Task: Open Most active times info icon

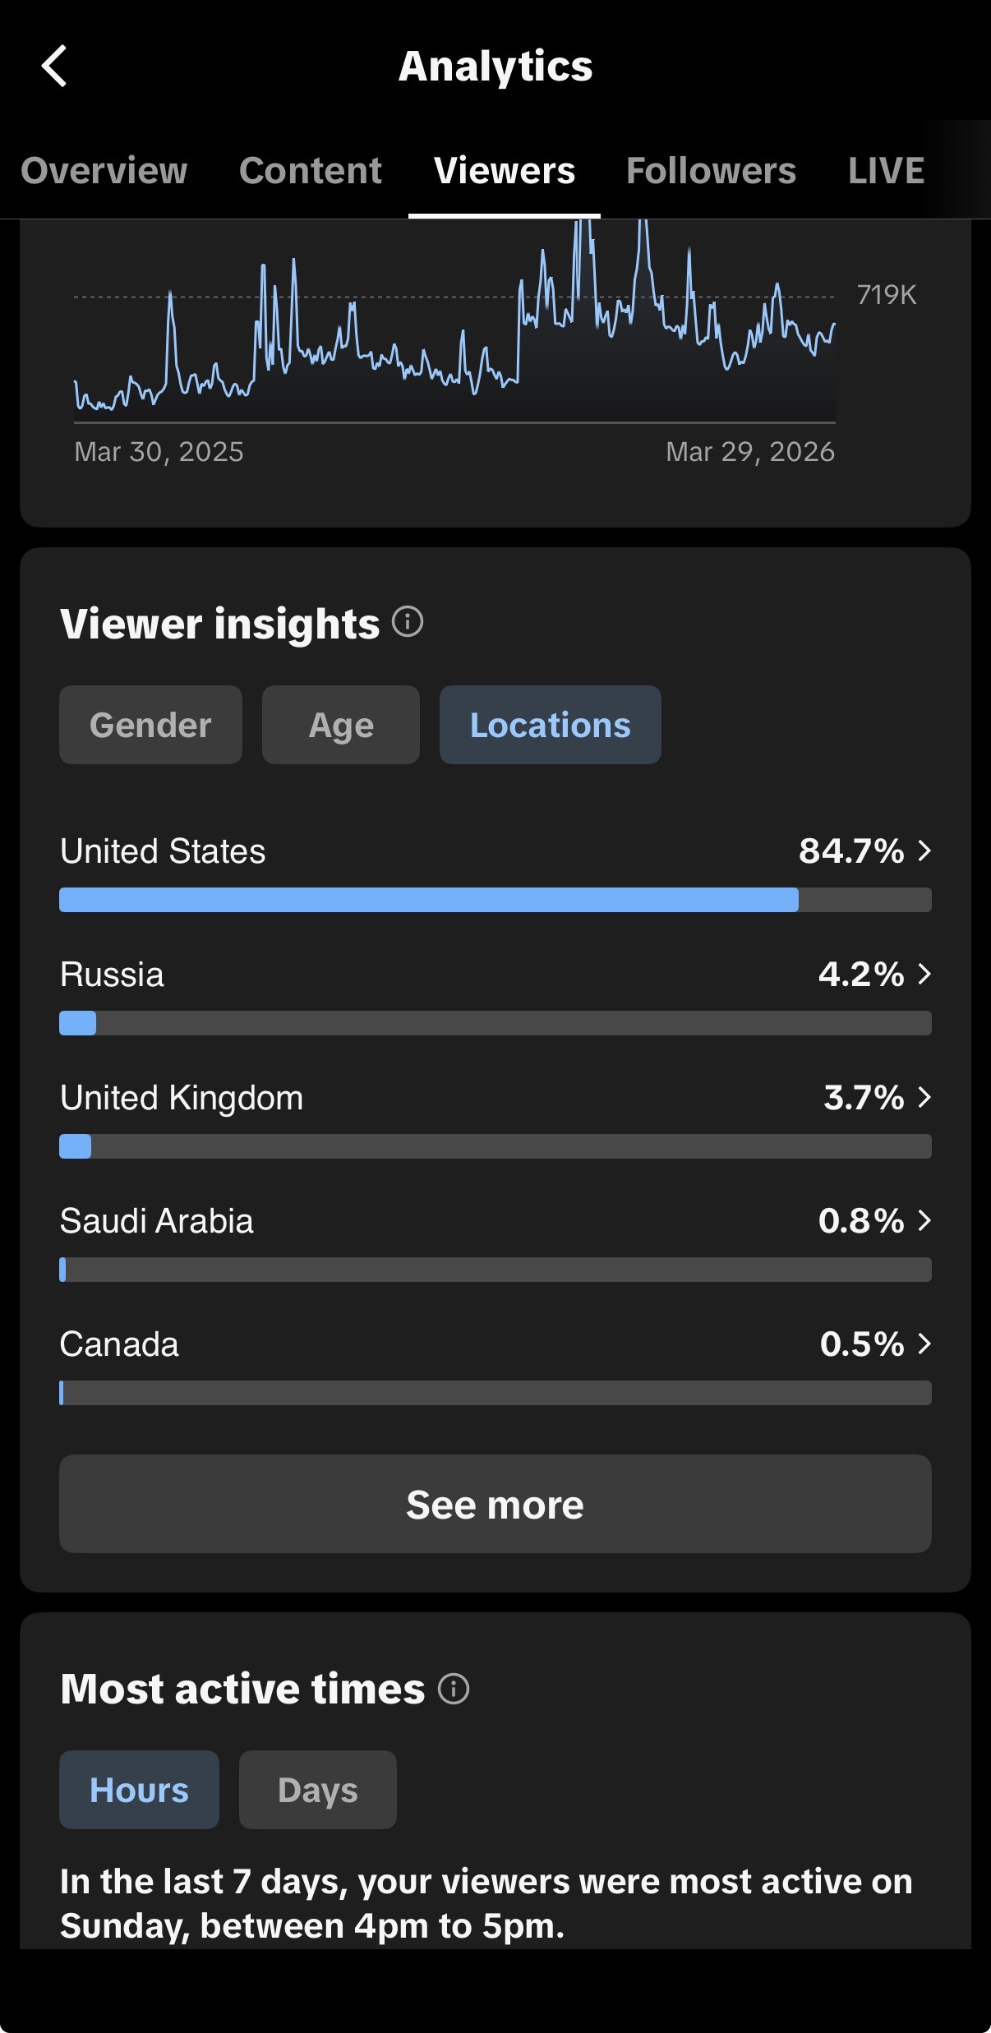Action: coord(454,1689)
